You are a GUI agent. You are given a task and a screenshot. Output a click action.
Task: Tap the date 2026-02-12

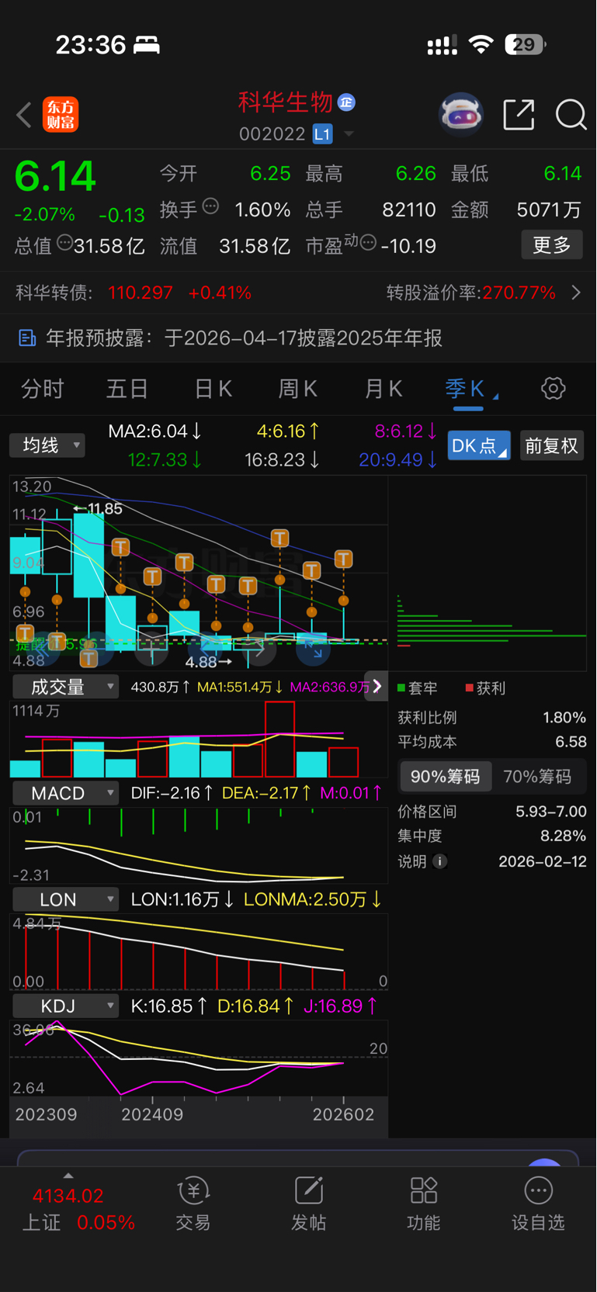543,861
